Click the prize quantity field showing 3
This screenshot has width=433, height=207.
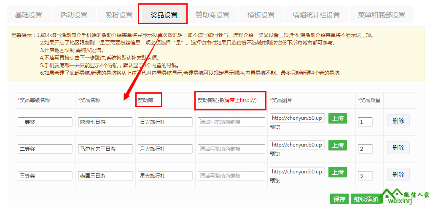pyautogui.click(x=365, y=176)
